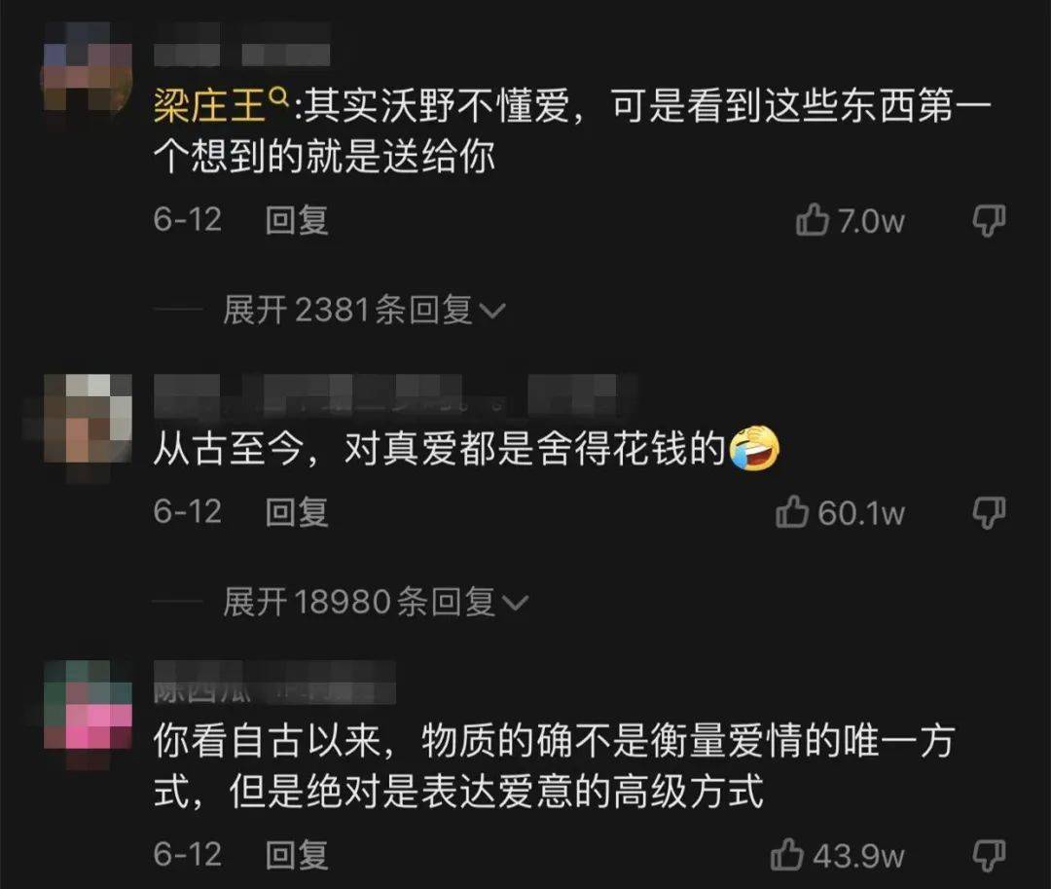Open the first commenter's avatar
Image resolution: width=1051 pixels, height=889 pixels.
click(88, 67)
